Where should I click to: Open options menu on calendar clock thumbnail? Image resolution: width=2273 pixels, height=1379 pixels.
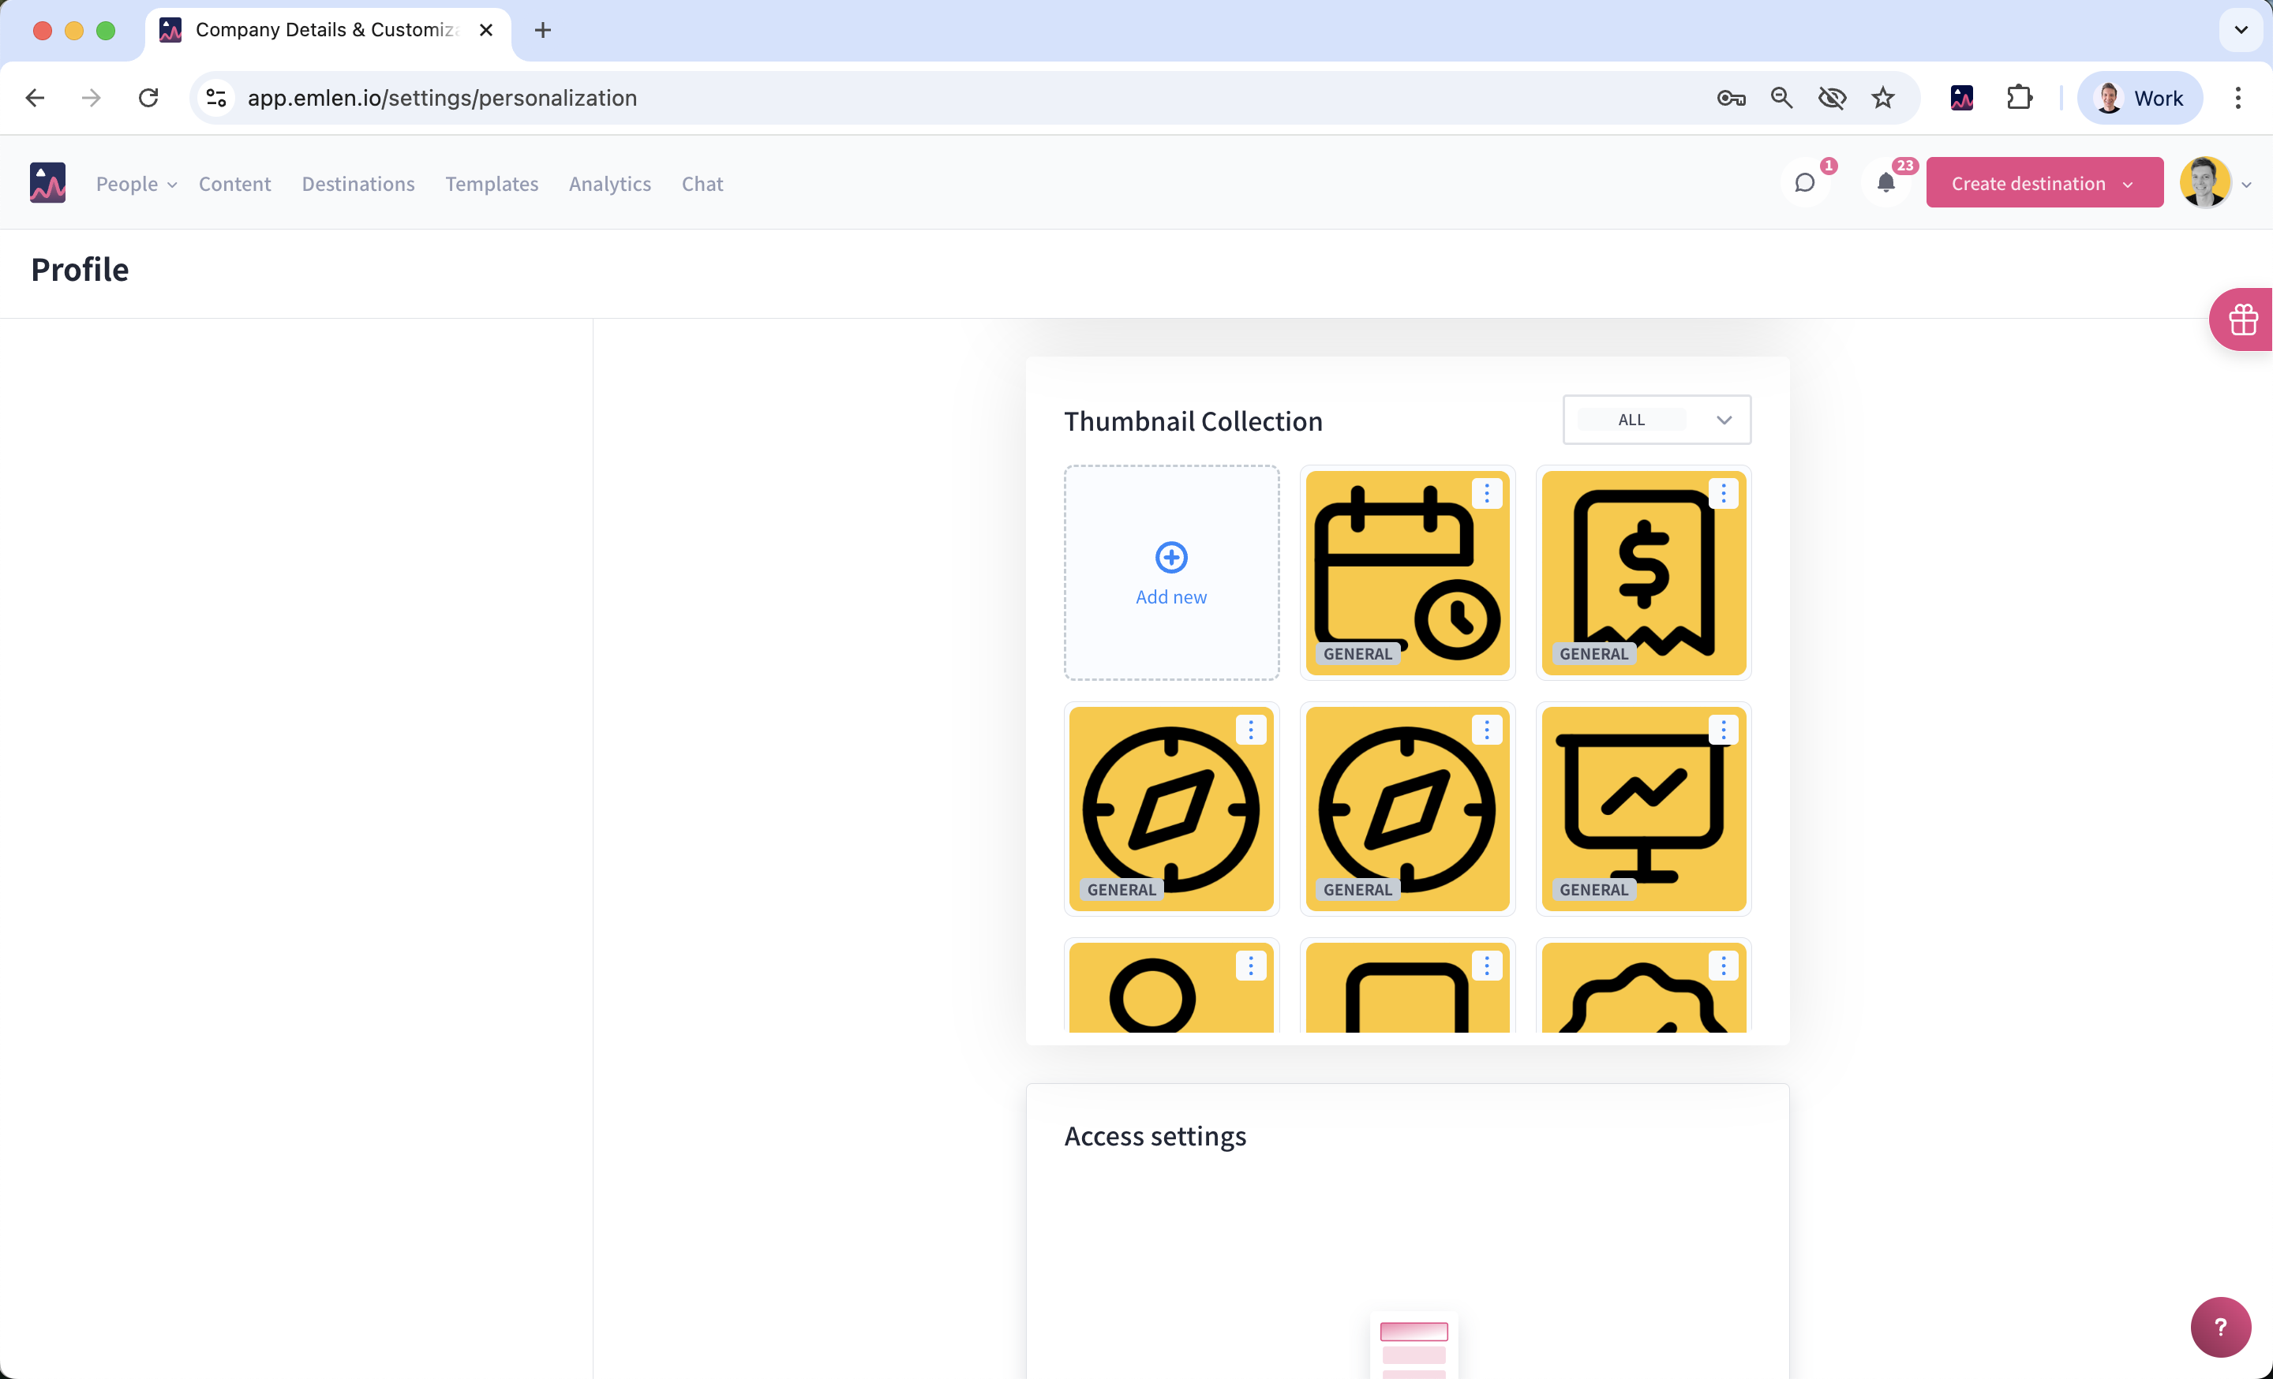(1486, 494)
